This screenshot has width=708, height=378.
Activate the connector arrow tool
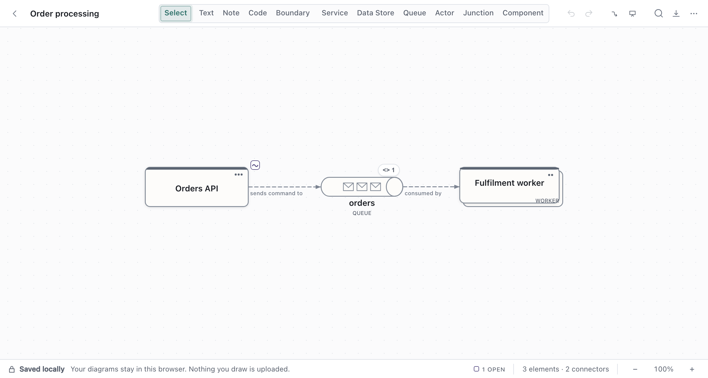614,14
